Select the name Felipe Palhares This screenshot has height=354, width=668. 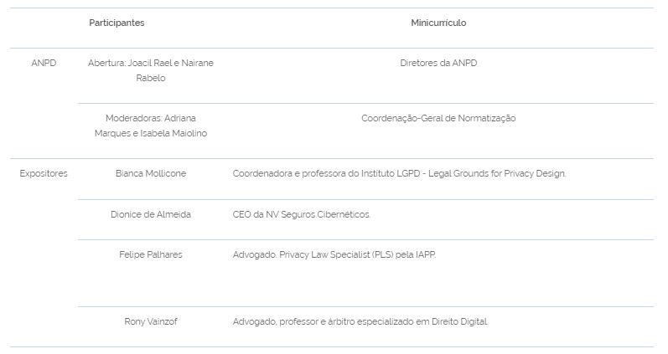tap(151, 255)
